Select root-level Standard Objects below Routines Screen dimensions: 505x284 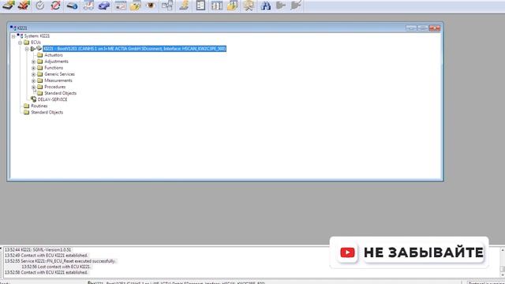(47, 112)
